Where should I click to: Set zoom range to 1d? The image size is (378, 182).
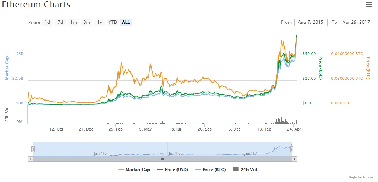pyautogui.click(x=47, y=22)
